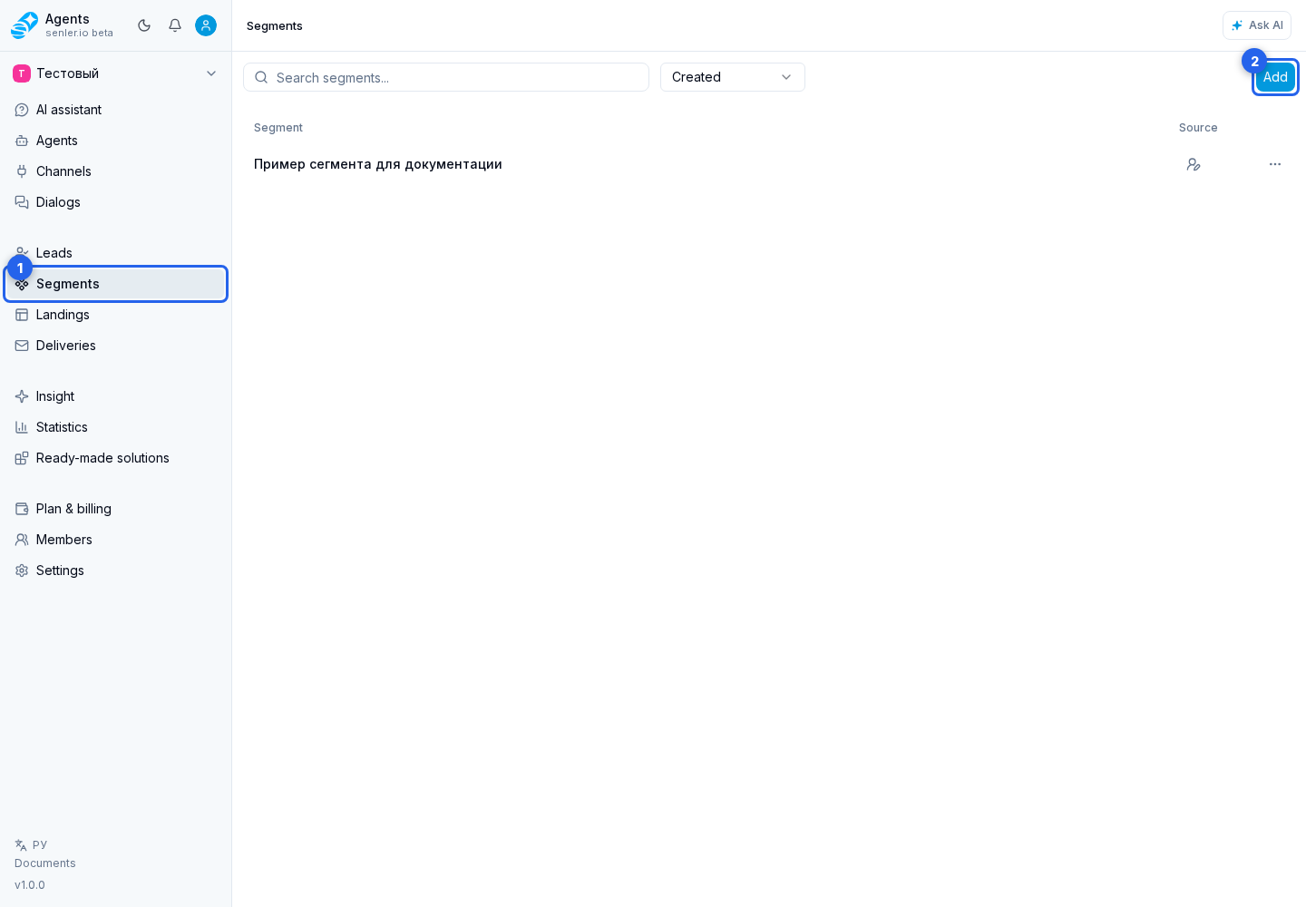Click the AI assistant icon
Viewport: 1306px width, 907px height.
coord(22,110)
